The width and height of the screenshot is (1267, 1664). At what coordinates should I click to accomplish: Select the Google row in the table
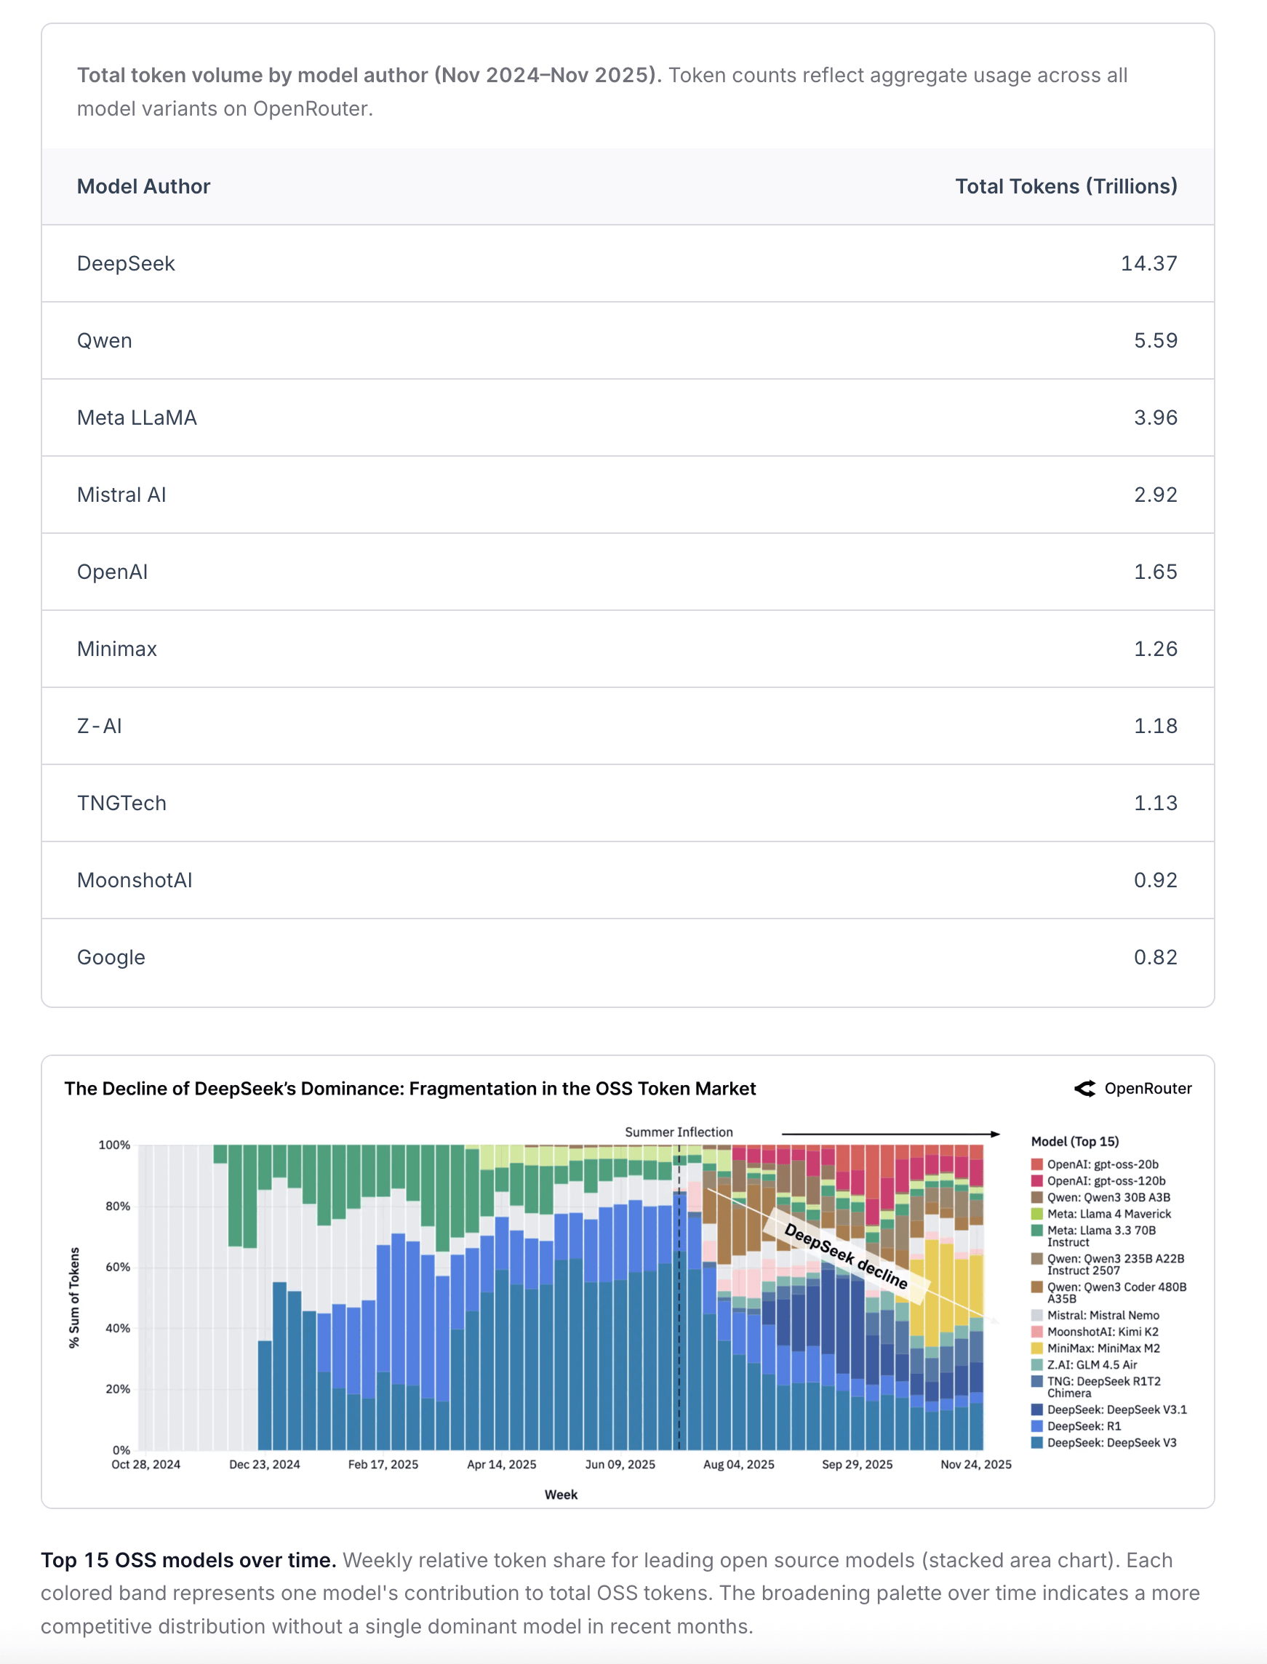628,957
